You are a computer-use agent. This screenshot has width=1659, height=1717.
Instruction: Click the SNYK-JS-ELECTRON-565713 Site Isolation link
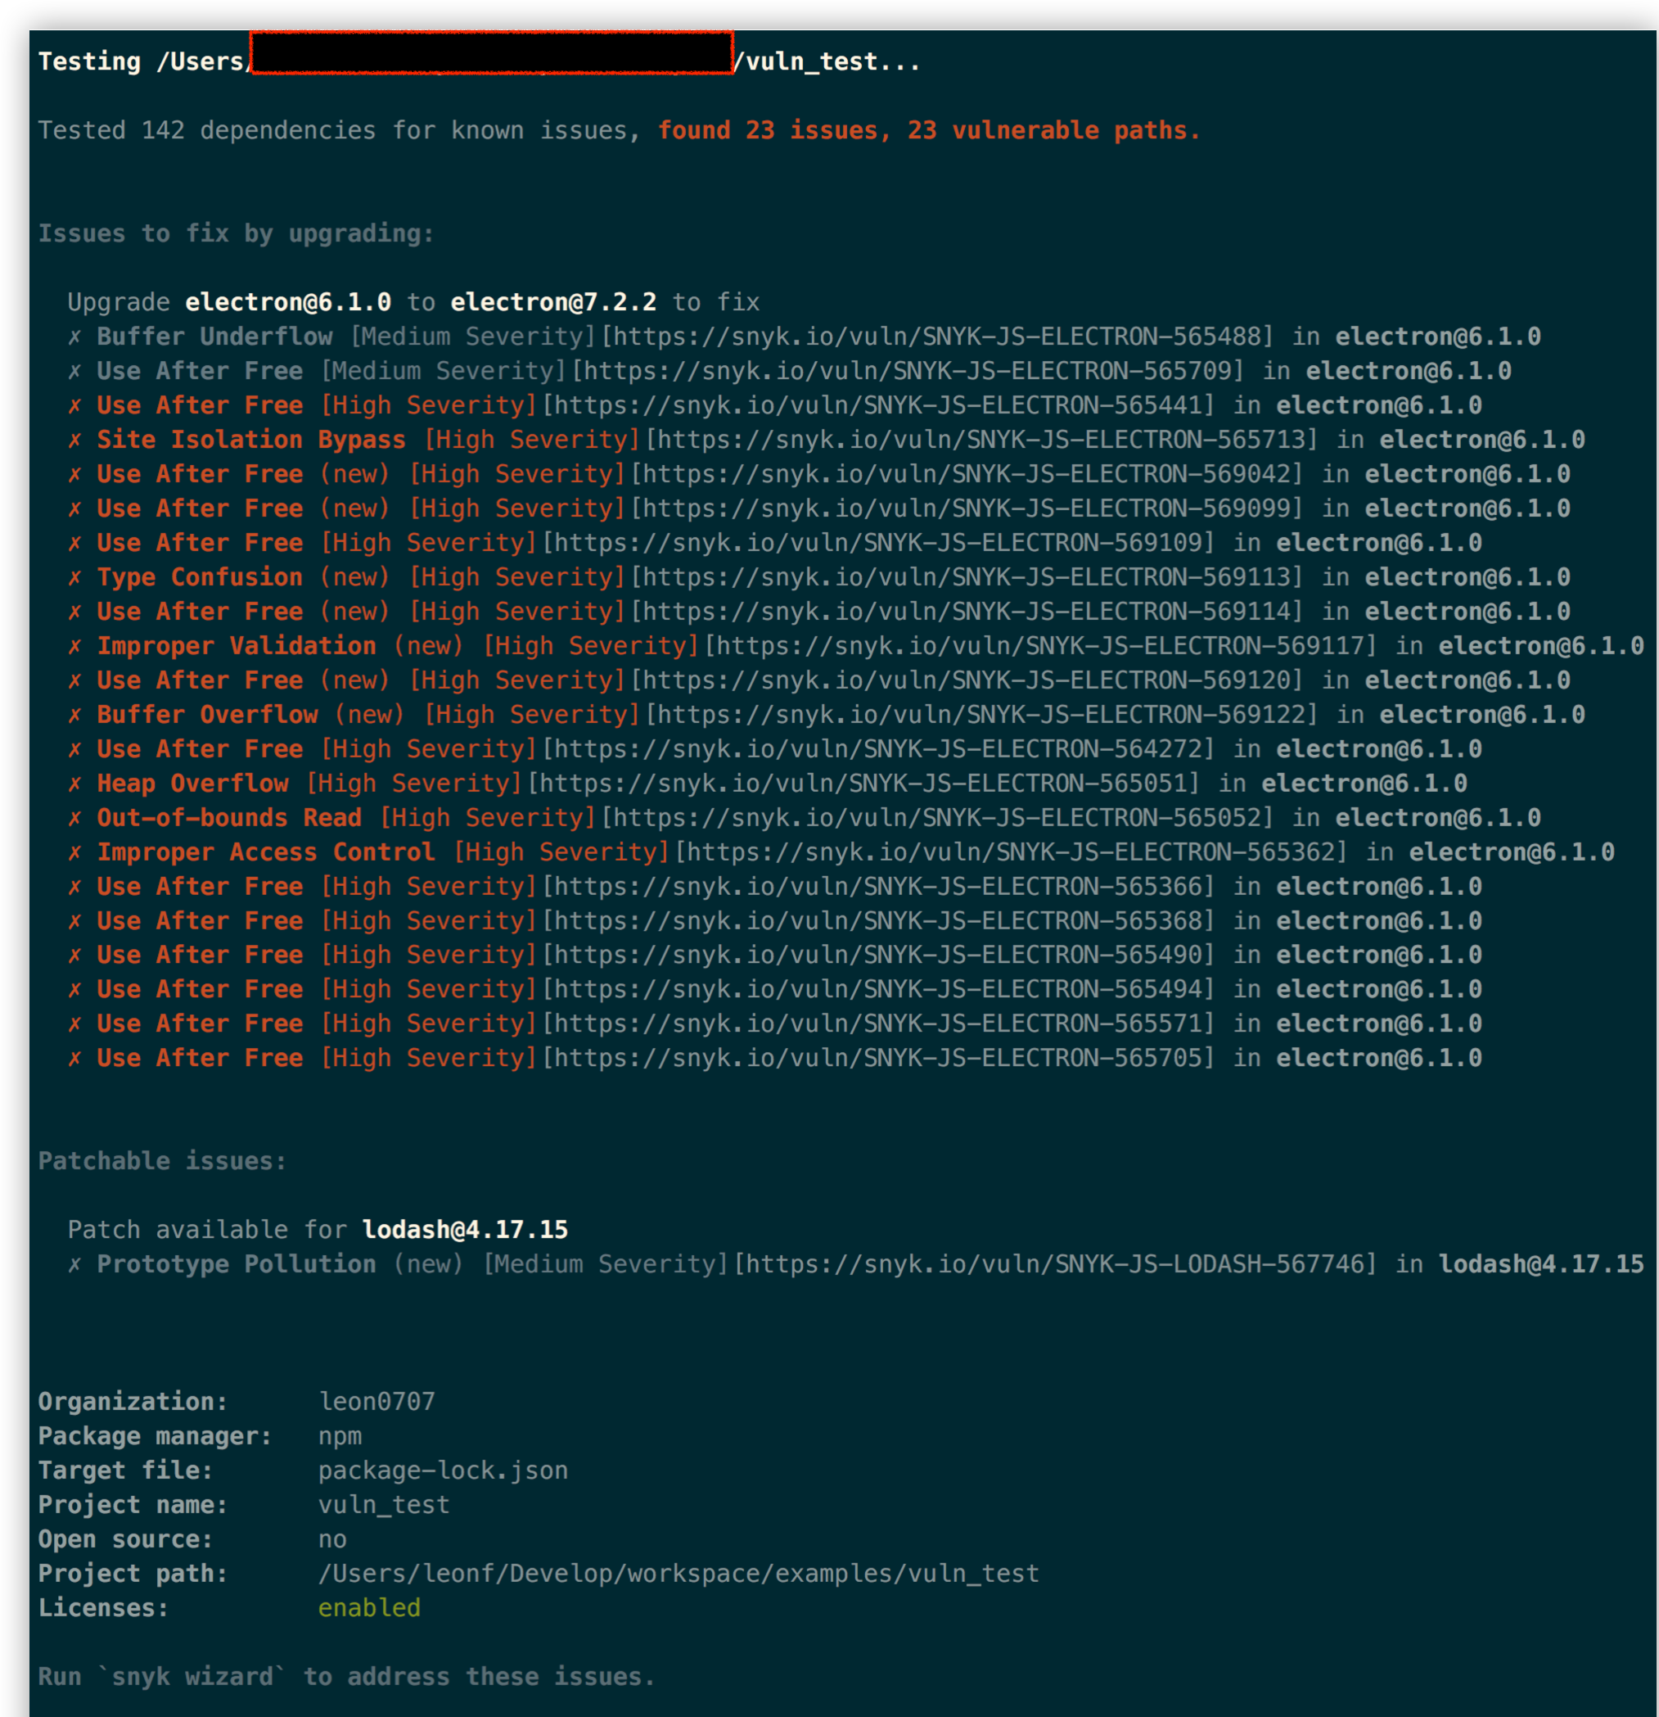pos(981,440)
